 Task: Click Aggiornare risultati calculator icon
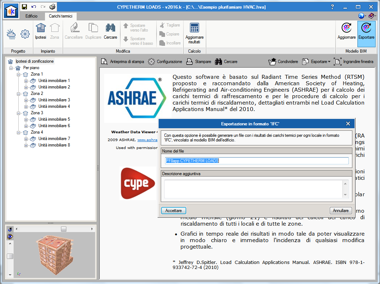click(194, 33)
